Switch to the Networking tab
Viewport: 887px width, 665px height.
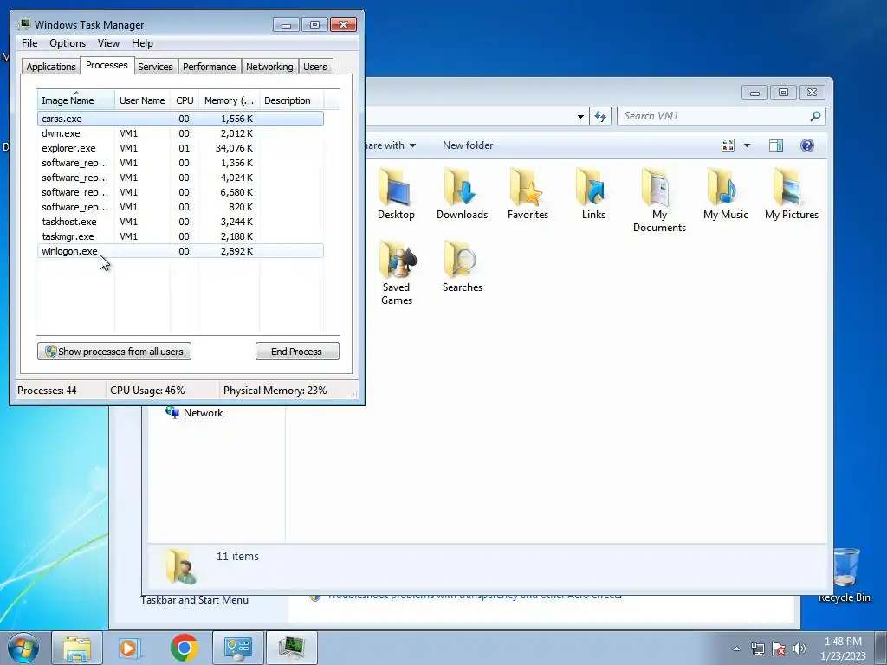click(269, 67)
